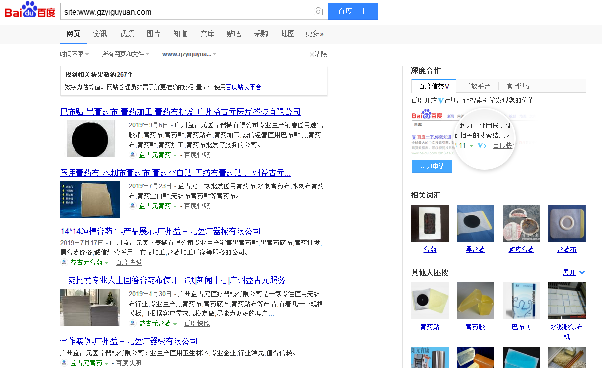Click 膏药贴 product image
602x368 pixels.
430,301
